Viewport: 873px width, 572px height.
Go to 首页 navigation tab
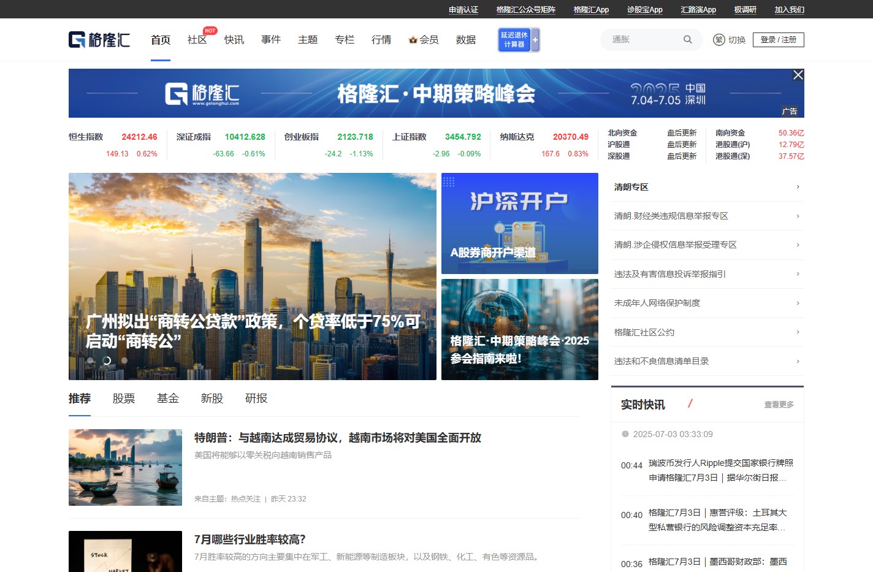point(161,40)
